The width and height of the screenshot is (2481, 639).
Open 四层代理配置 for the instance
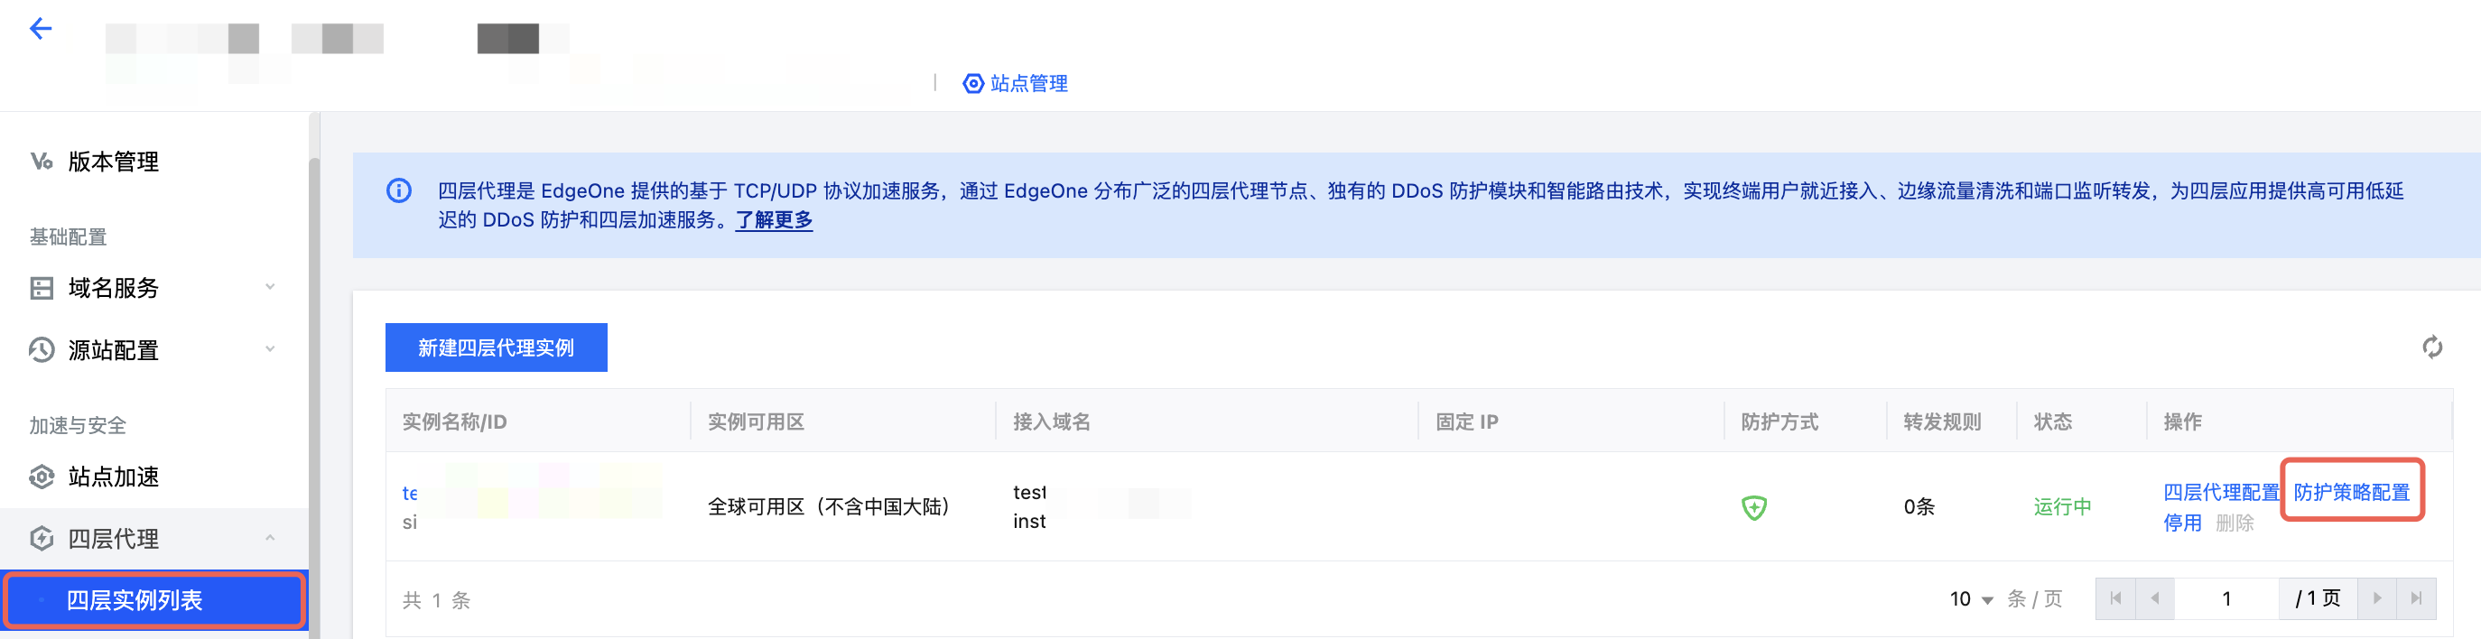click(2220, 492)
